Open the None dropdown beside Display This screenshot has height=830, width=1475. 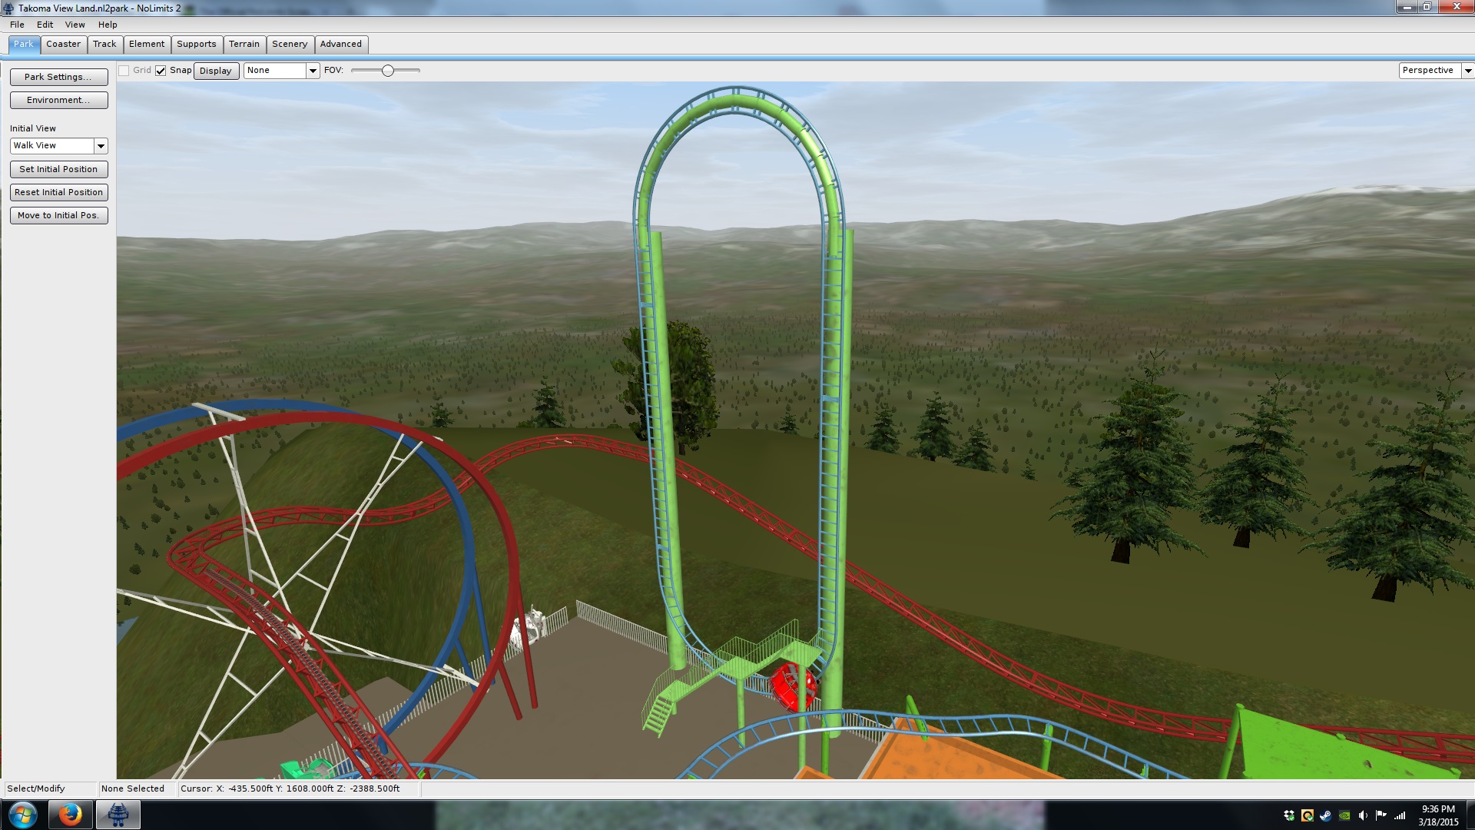[x=313, y=71]
